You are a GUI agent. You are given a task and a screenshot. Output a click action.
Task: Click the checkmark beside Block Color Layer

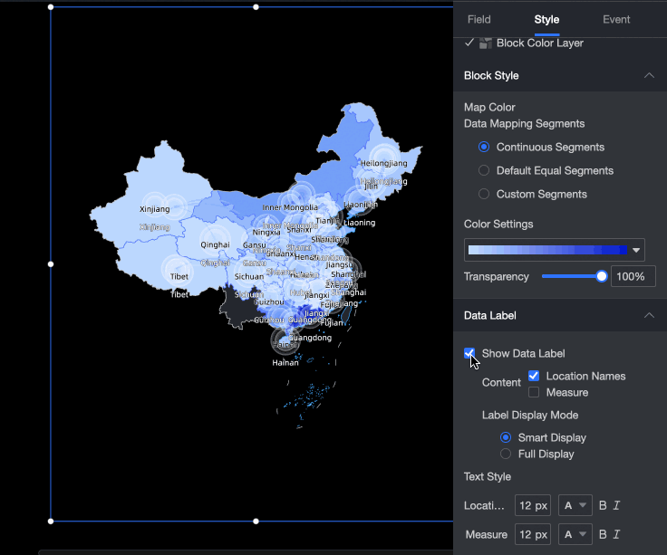(469, 43)
